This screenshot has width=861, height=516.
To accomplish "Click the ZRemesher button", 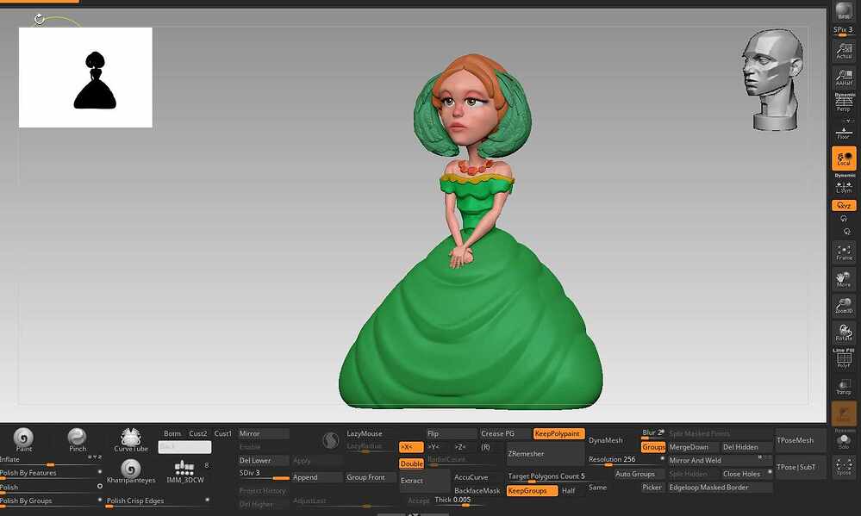I will click(545, 453).
